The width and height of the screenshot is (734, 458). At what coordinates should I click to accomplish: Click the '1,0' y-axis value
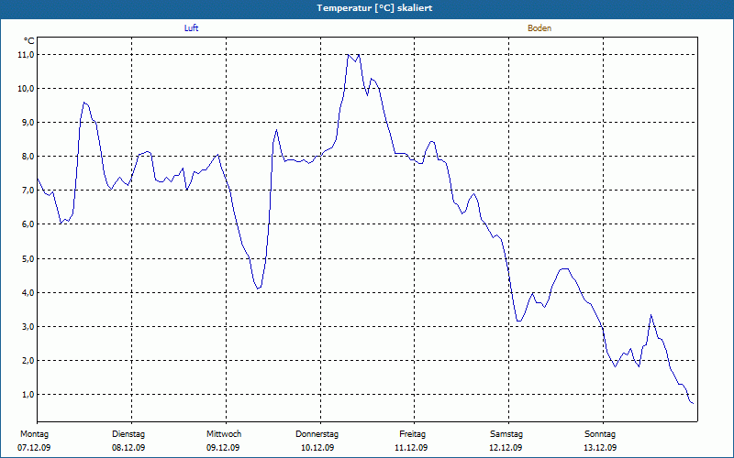[28, 395]
